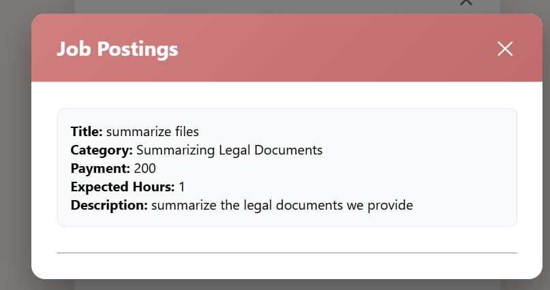Close the Job Postings modal
Viewport: 550px width, 290px height.
(505, 48)
